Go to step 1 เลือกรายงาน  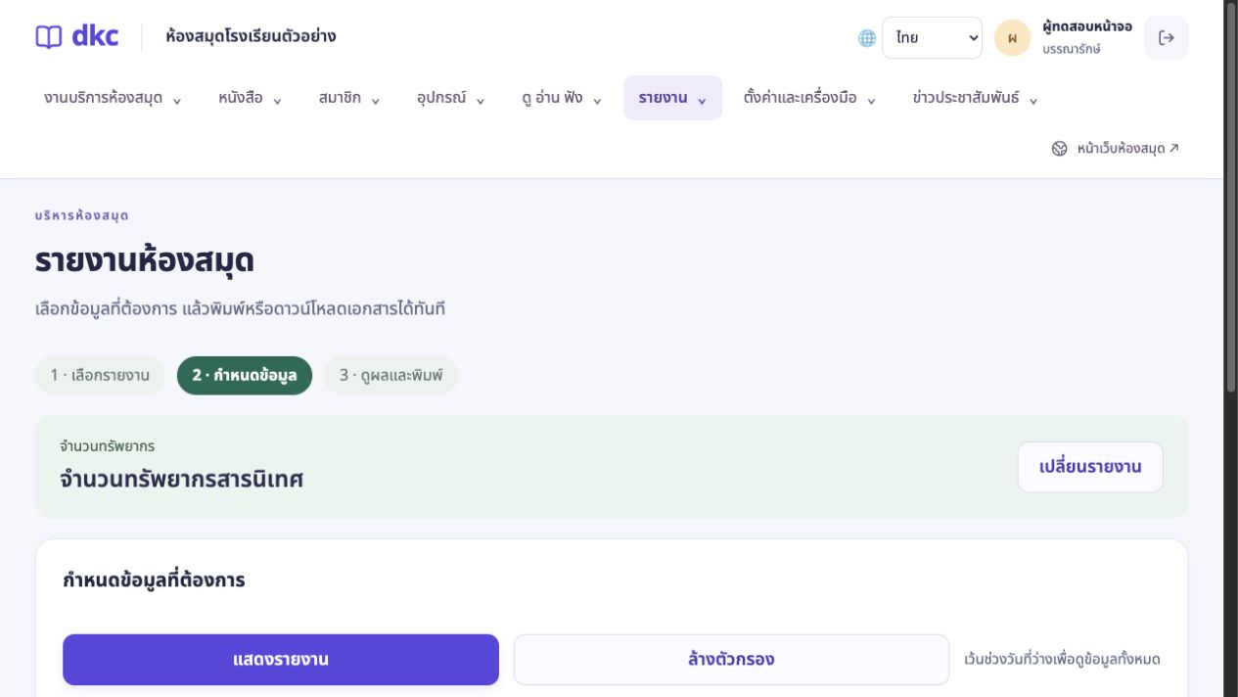point(100,376)
